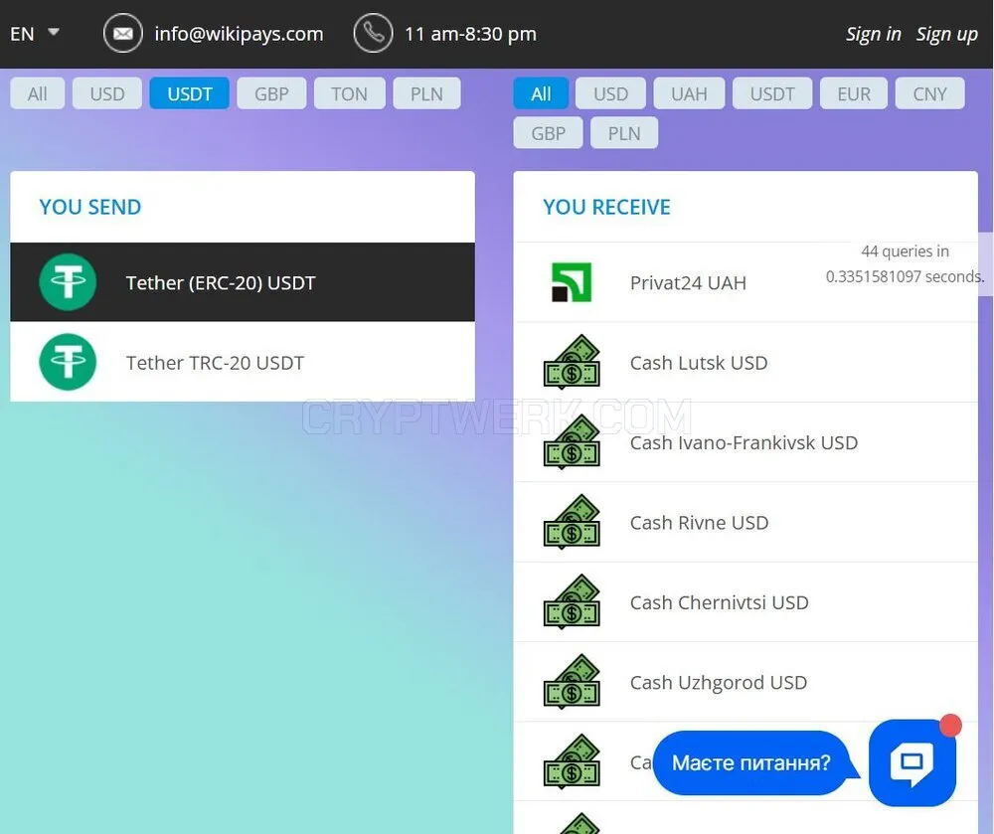
Task: Open the Sign up link
Action: point(946,34)
